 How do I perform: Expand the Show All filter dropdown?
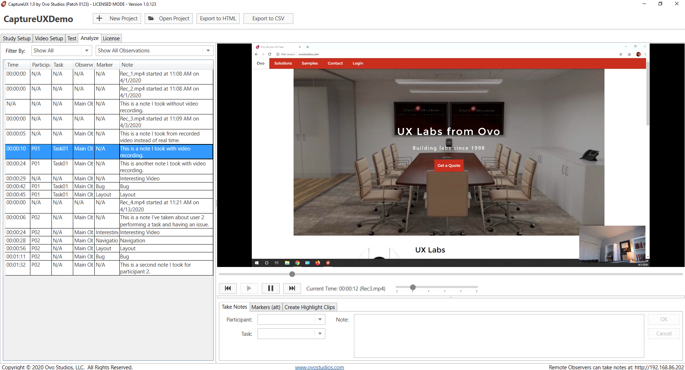click(x=86, y=51)
